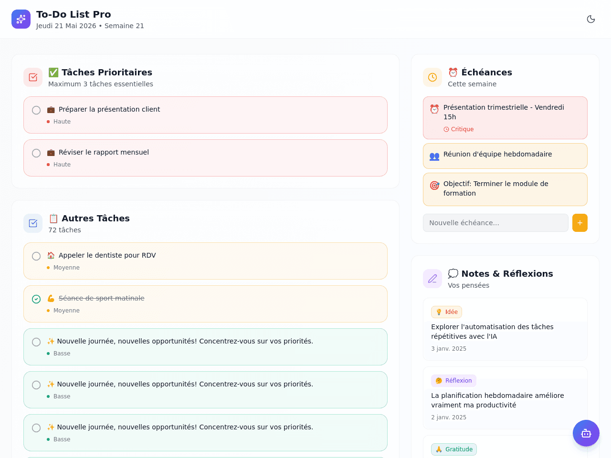611x458 pixels.
Task: Click in the Nouvelle échéance input field
Action: (x=495, y=223)
